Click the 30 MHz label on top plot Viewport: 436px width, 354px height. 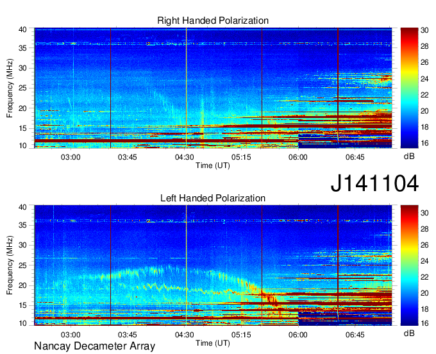(x=22, y=68)
